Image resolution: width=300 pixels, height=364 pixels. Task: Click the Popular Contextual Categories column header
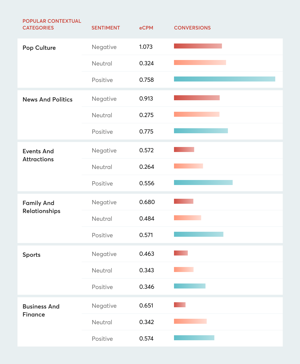click(52, 24)
